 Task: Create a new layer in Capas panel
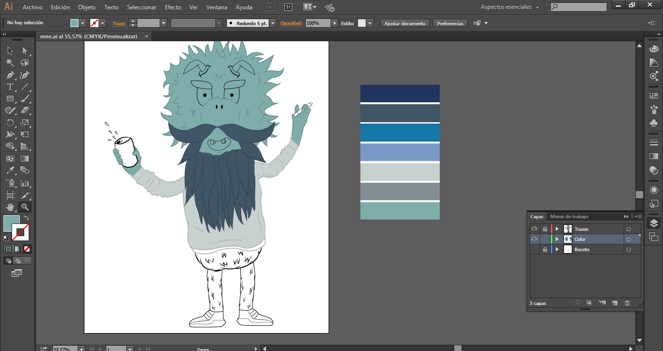[614, 303]
